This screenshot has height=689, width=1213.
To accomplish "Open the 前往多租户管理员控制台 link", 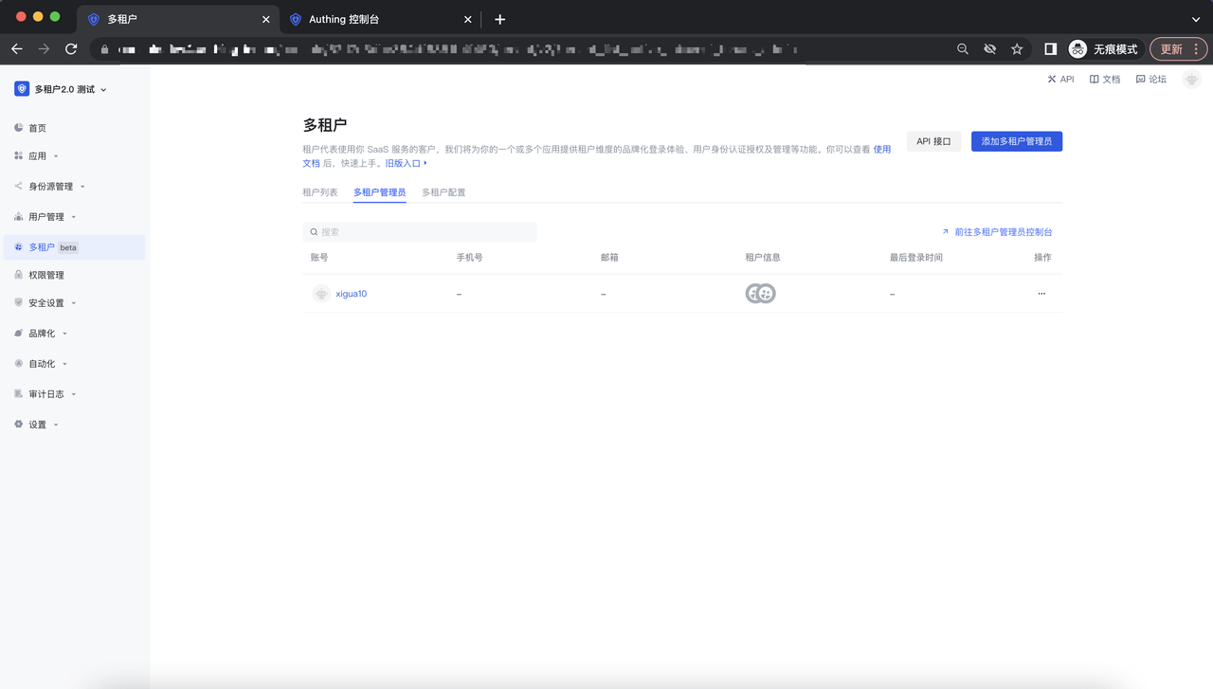I will [1002, 232].
